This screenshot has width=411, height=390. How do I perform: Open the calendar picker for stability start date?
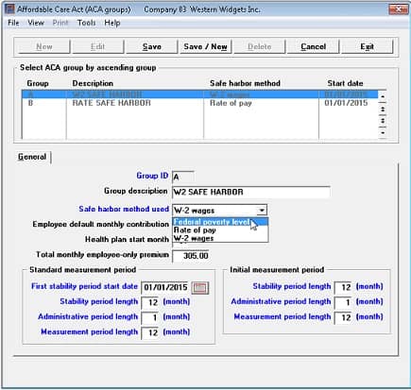(x=200, y=288)
